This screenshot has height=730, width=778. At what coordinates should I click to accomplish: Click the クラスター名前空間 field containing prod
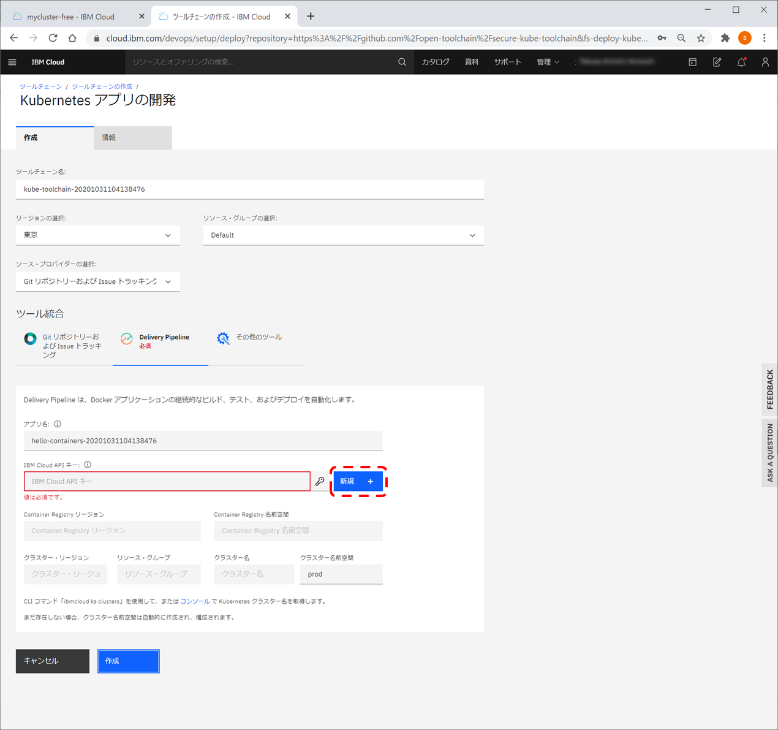(x=342, y=574)
